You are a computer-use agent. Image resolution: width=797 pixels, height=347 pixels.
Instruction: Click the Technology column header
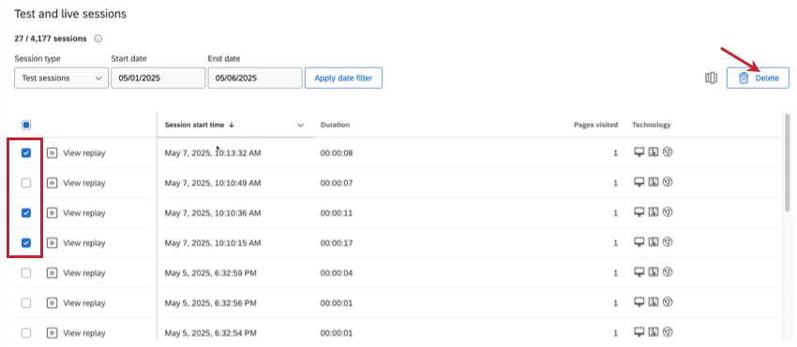(x=651, y=124)
